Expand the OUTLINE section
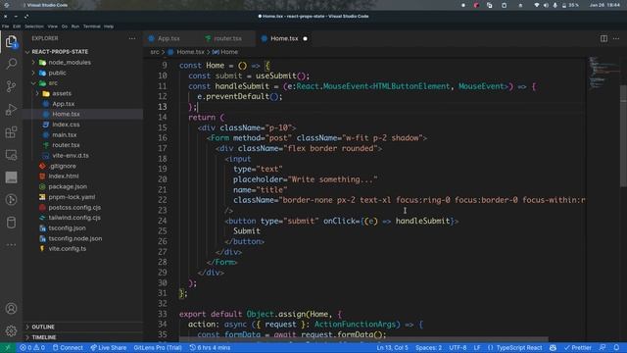Screen dimensions: 627x353 pos(82,327)
